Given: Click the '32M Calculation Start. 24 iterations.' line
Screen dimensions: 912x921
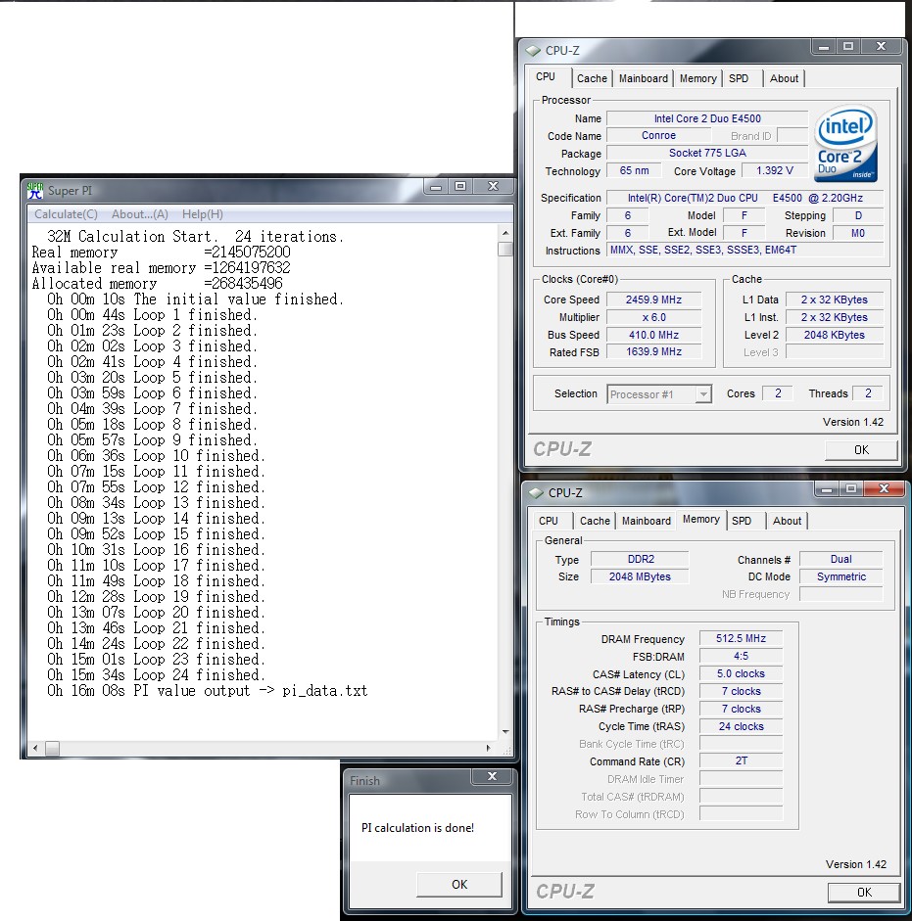Looking at the screenshot, I should [x=195, y=237].
